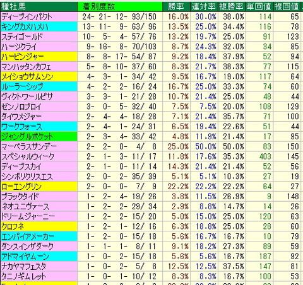Screen dimensions: 303x285
Task: Click ルーラーシップ win rate 16.7%
Action: coord(178,86)
